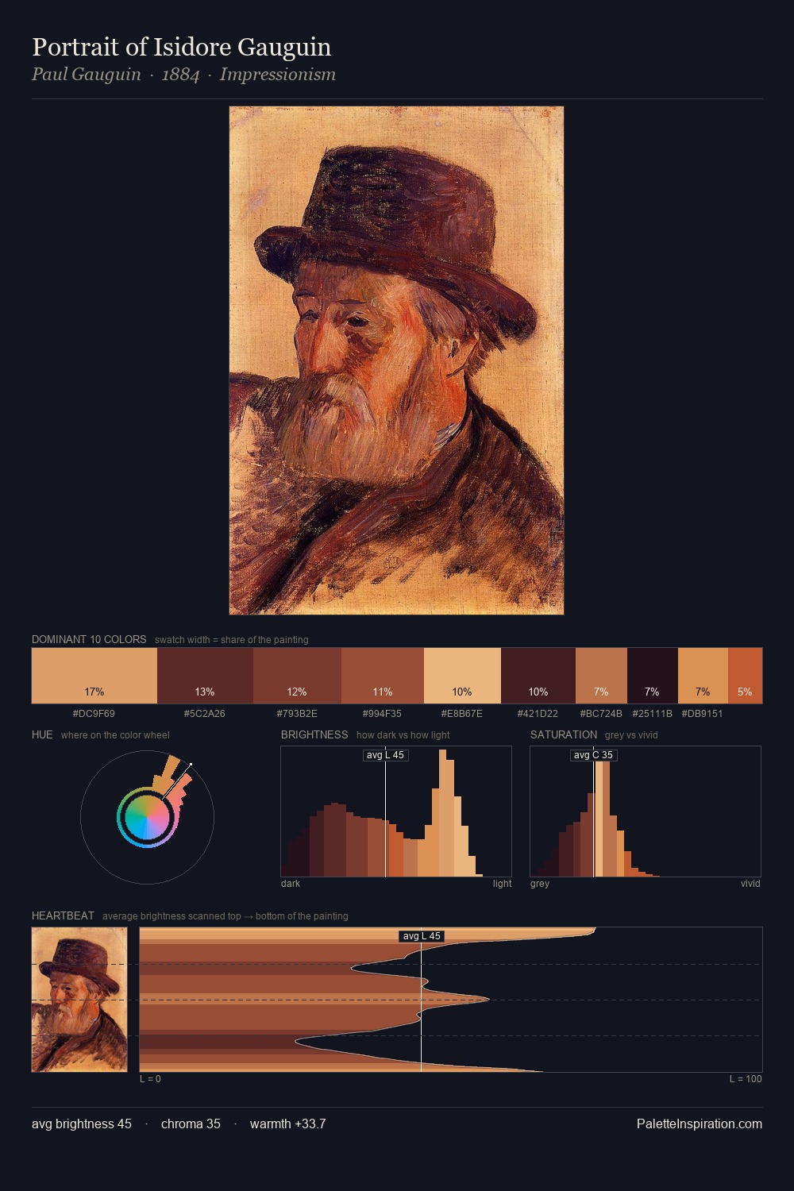Select the 7% swatch #BC724B
794x1191 pixels.
(601, 676)
